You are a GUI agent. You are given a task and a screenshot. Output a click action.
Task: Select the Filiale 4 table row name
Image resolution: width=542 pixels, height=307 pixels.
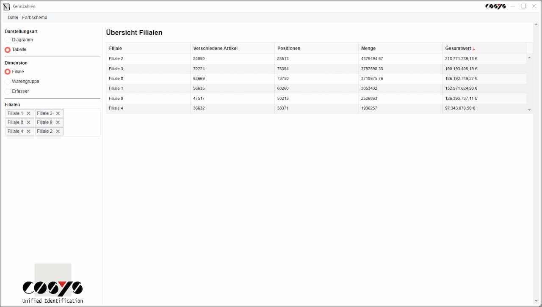coord(116,108)
